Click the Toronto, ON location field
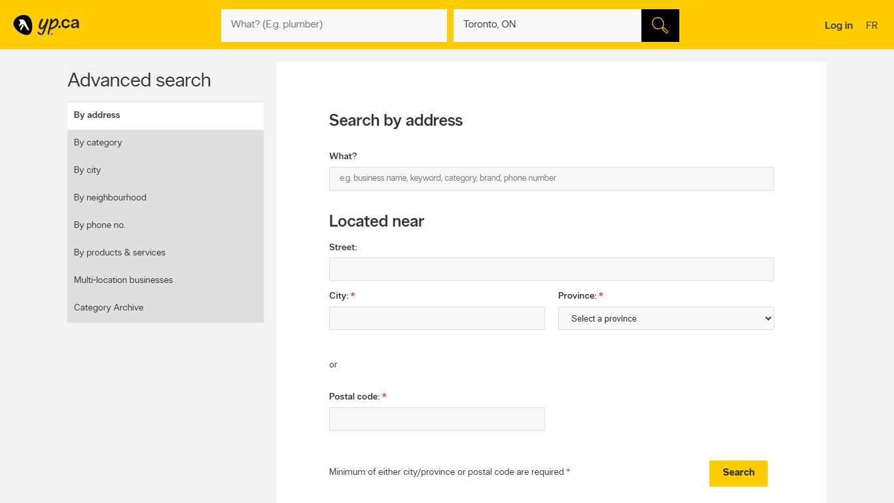This screenshot has width=894, height=503. pyautogui.click(x=548, y=25)
